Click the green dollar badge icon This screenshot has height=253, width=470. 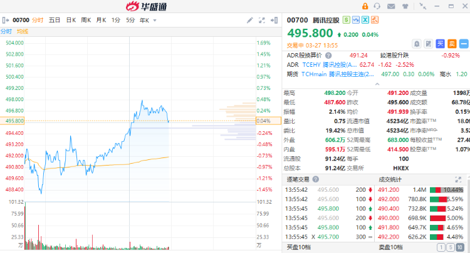point(347,20)
